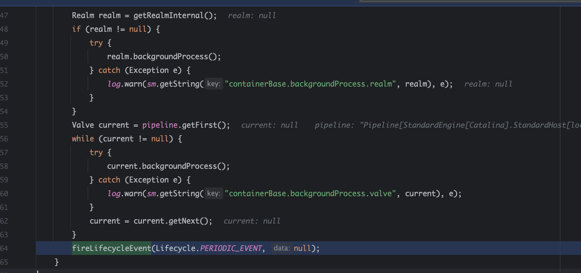Select the highlighted fireLifecycleEvent method name
581x273 pixels.
112,249
